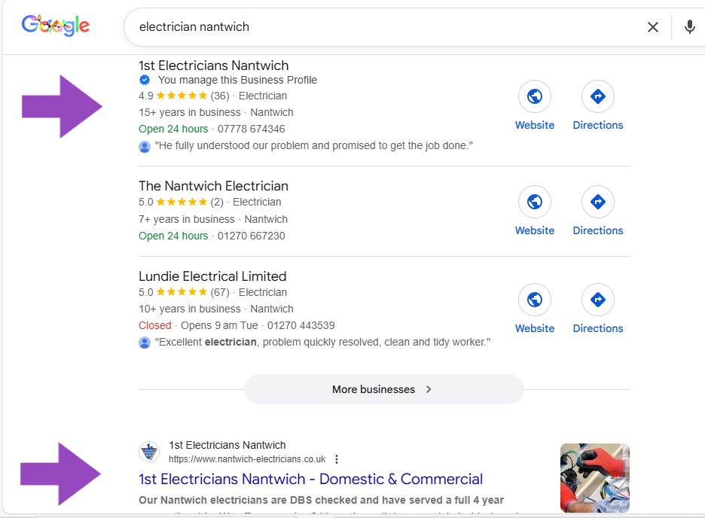
Task: Open 1st Electricians Nantwich - Domestic & Commercial result
Action: 310,479
